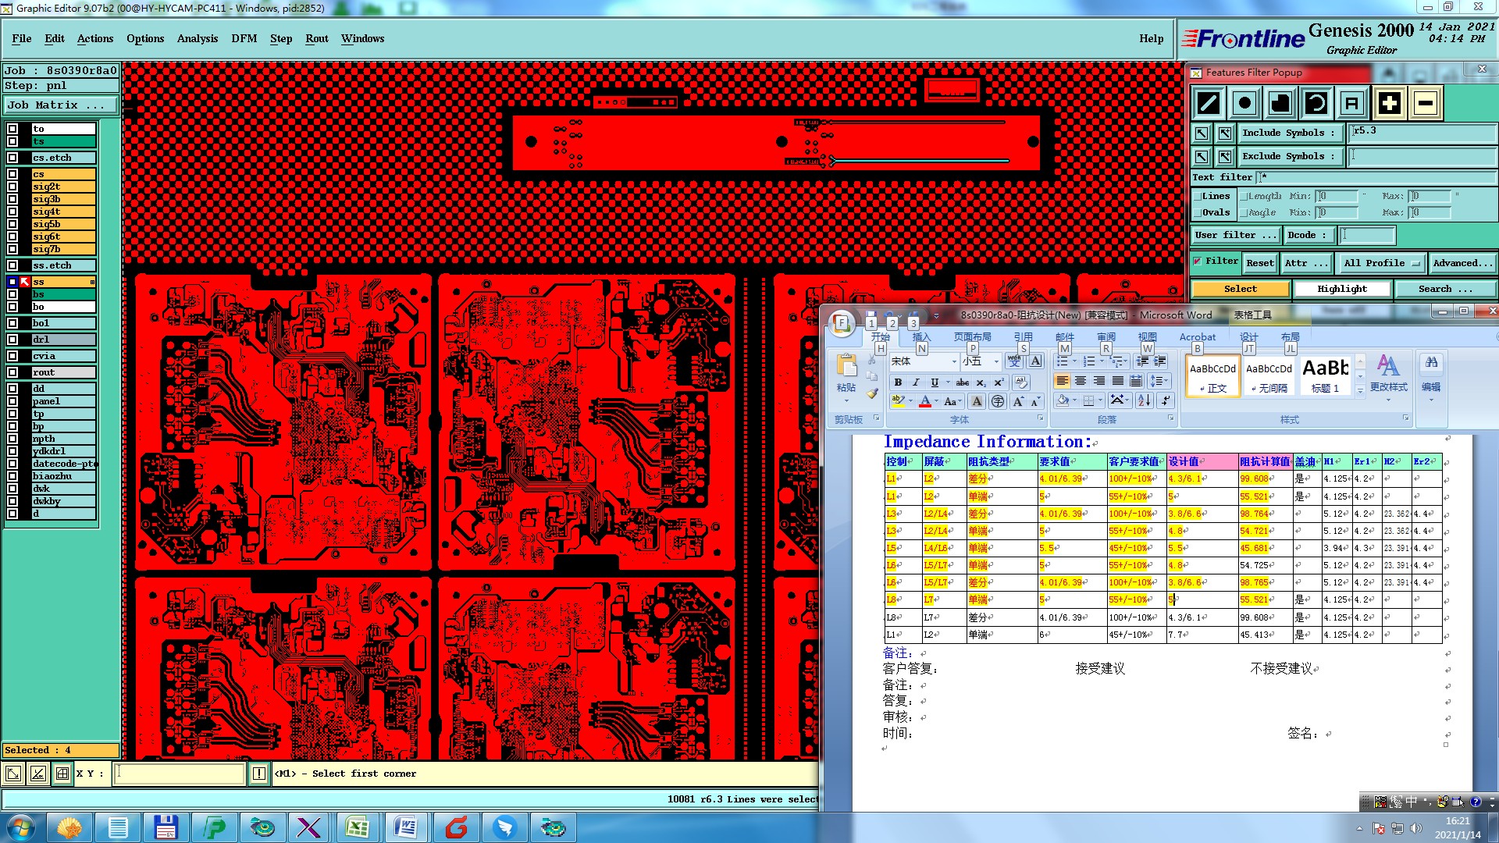
Task: Toggle the pad features filter icon
Action: click(x=1244, y=103)
